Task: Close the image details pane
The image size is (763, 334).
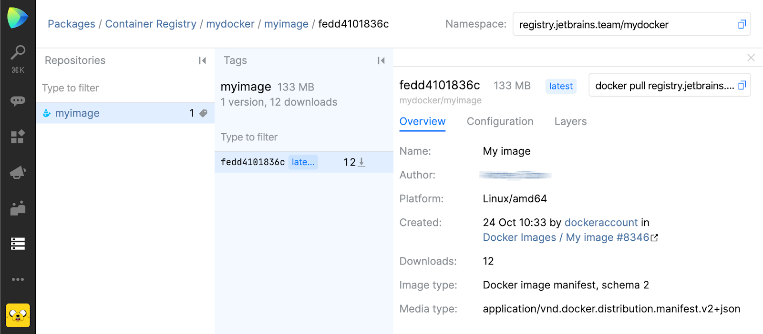Action: pos(751,58)
